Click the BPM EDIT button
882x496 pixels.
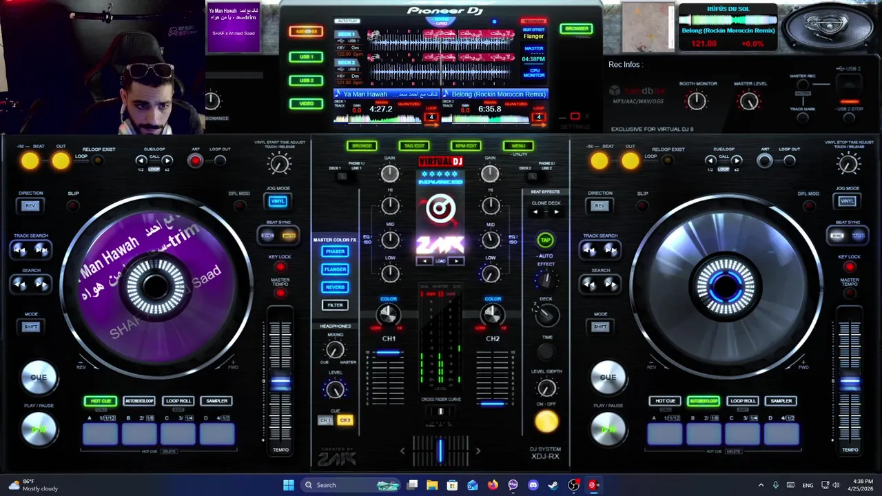coord(466,145)
